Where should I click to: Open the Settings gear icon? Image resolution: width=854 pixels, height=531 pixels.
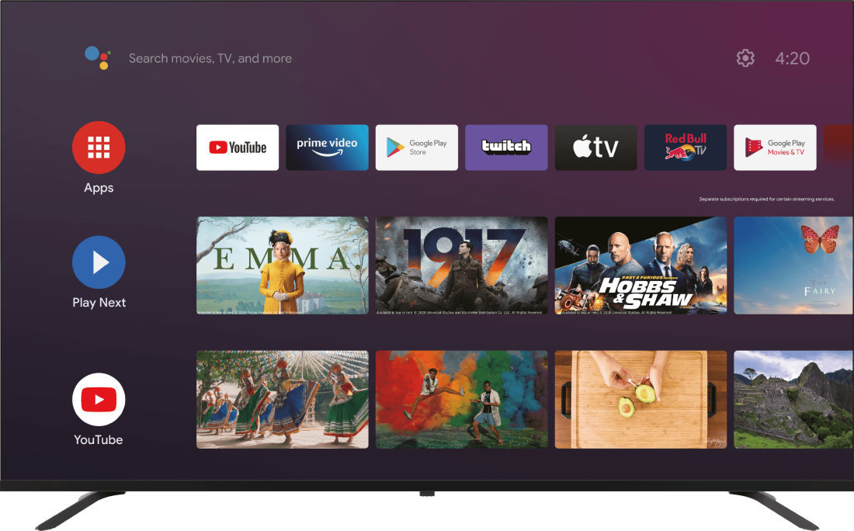tap(745, 58)
